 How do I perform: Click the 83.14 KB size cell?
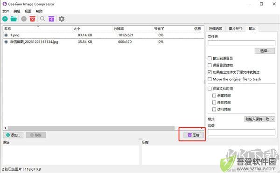pyautogui.click(x=85, y=35)
